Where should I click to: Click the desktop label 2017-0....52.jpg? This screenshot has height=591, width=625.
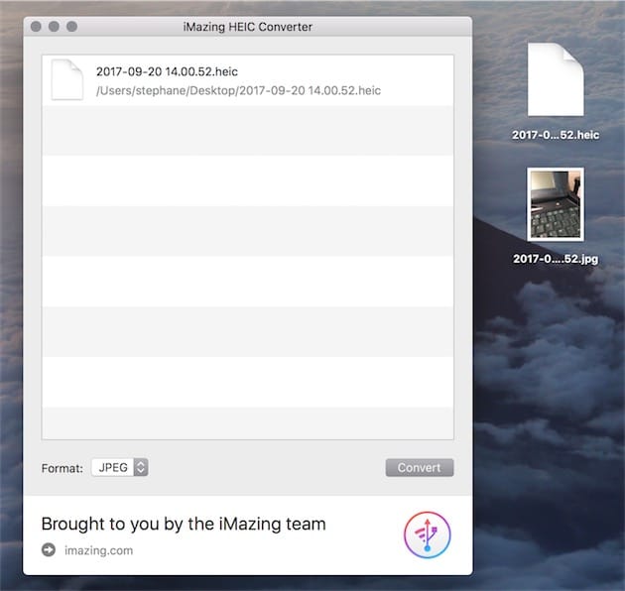tap(556, 259)
